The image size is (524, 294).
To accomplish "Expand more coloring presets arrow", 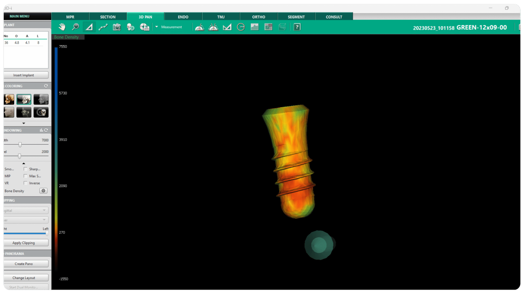I will [24, 123].
